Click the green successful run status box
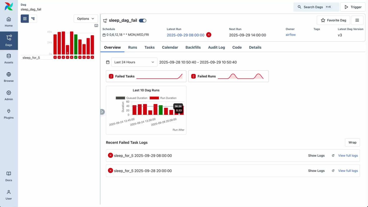The image size is (368, 207). pos(76,57)
